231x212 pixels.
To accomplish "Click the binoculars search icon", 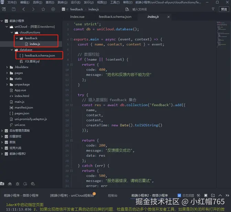I will 10,184.
